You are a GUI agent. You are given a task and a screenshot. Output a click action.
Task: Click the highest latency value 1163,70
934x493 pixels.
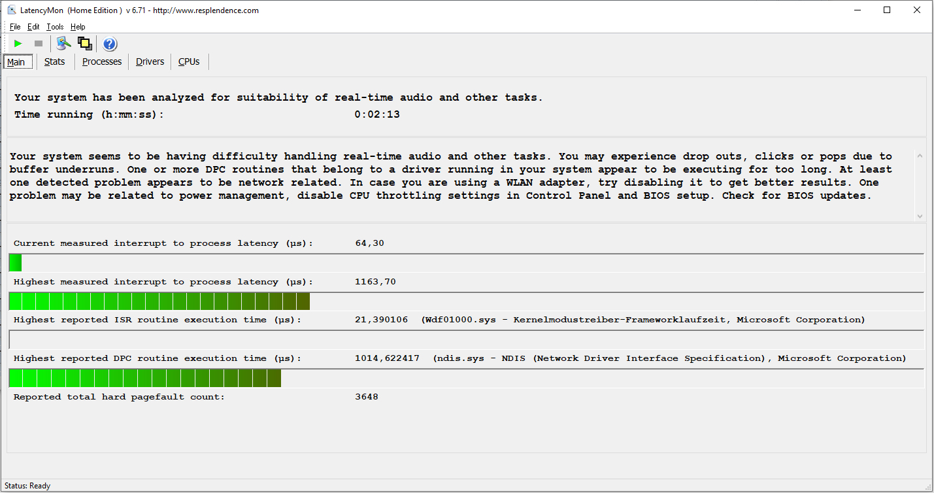pos(375,282)
